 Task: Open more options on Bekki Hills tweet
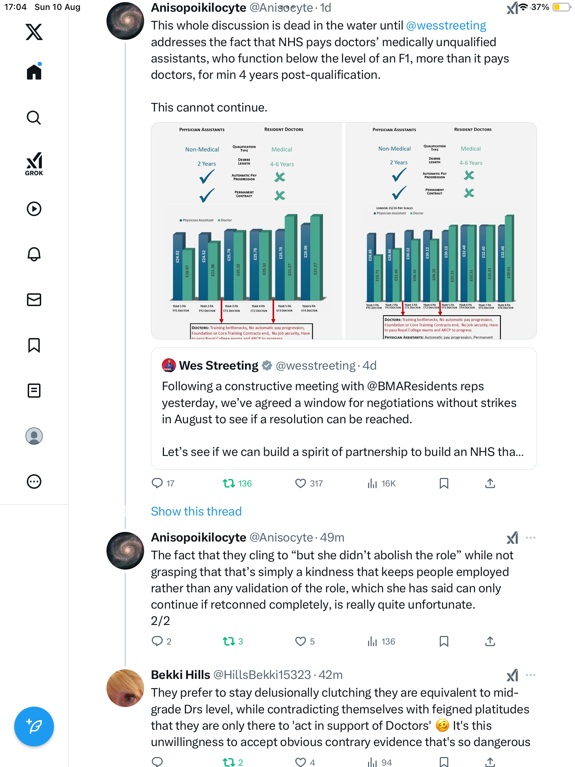530,675
